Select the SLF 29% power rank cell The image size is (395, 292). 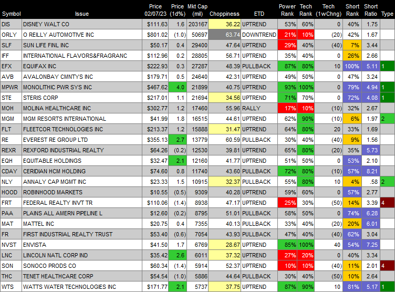[x=287, y=45]
